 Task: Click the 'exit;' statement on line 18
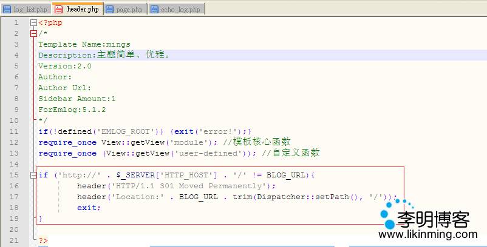89,208
